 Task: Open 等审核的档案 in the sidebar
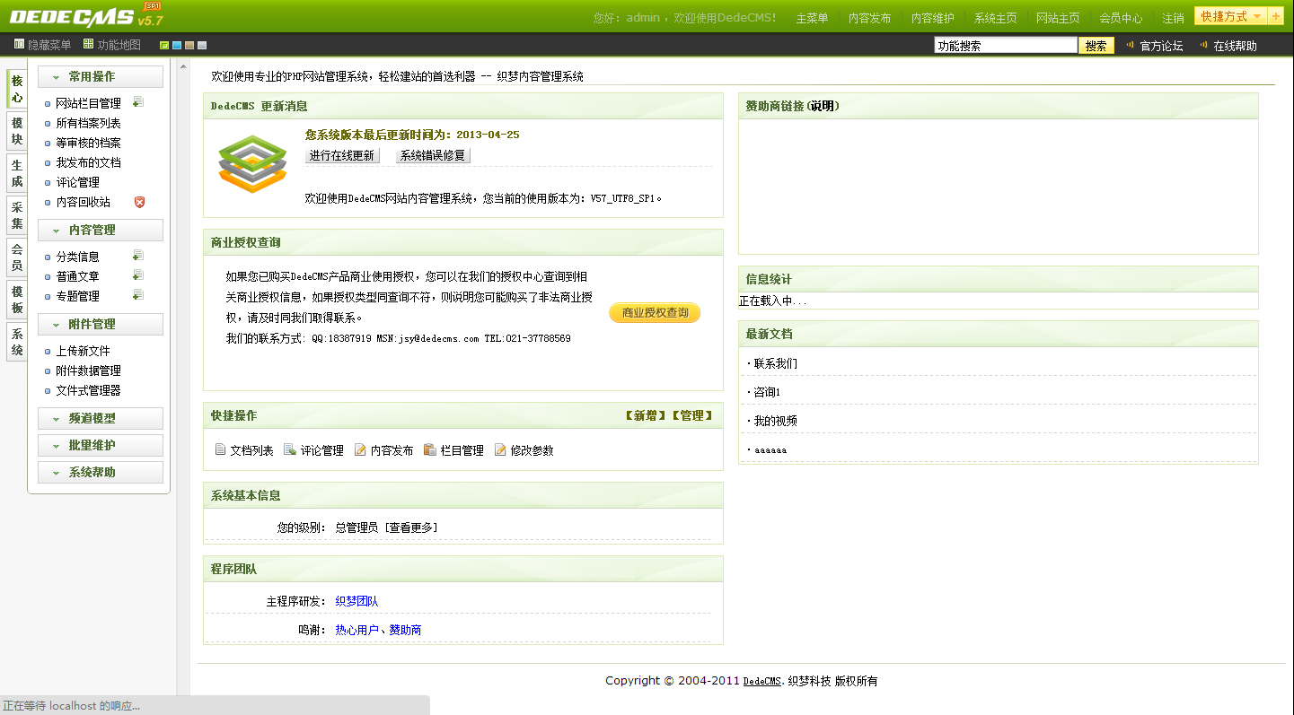point(88,143)
